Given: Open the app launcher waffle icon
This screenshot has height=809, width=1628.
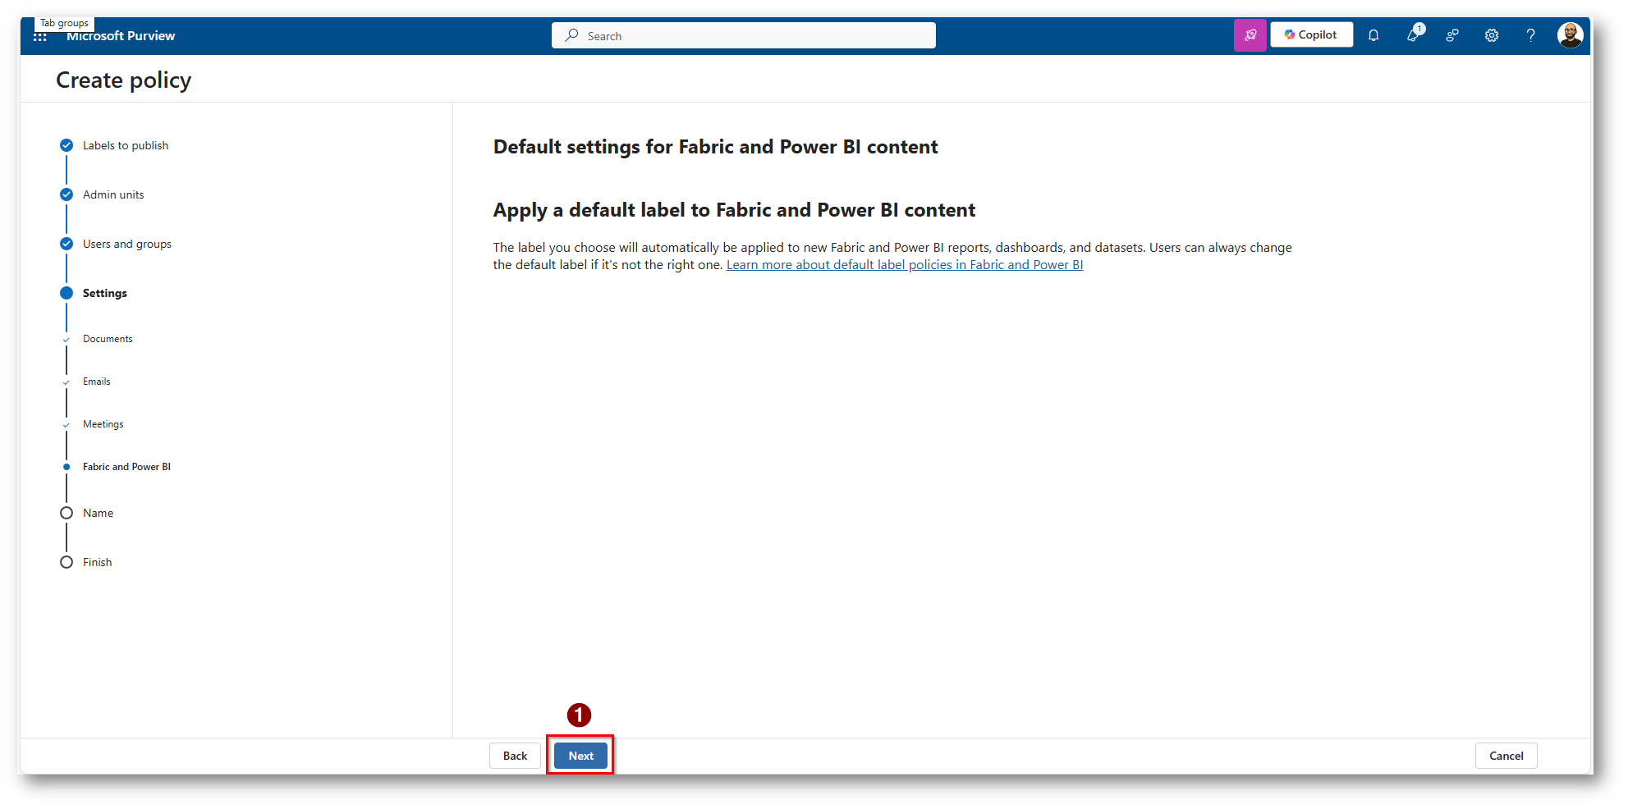Looking at the screenshot, I should [39, 37].
